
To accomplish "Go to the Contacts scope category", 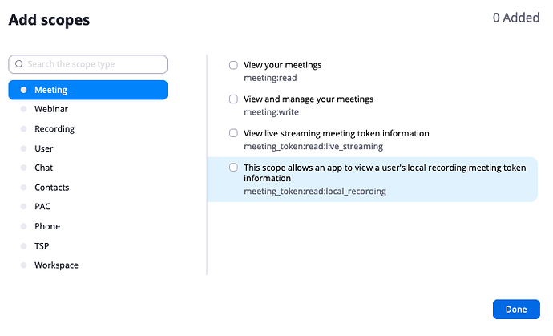I will pos(52,188).
